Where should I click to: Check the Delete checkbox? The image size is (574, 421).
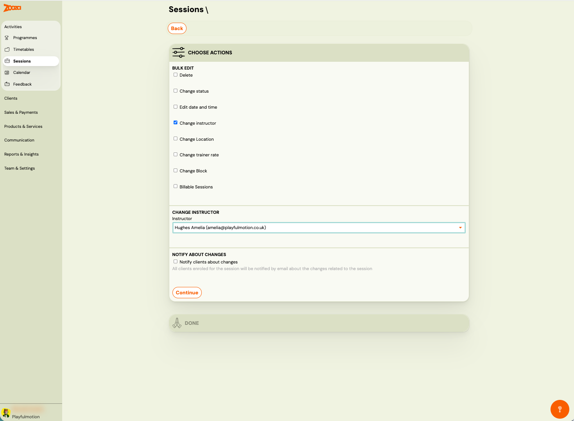click(x=176, y=75)
